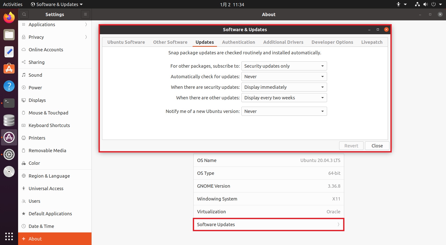
Task: Open Date & Time settings
Action: pyautogui.click(x=55, y=226)
